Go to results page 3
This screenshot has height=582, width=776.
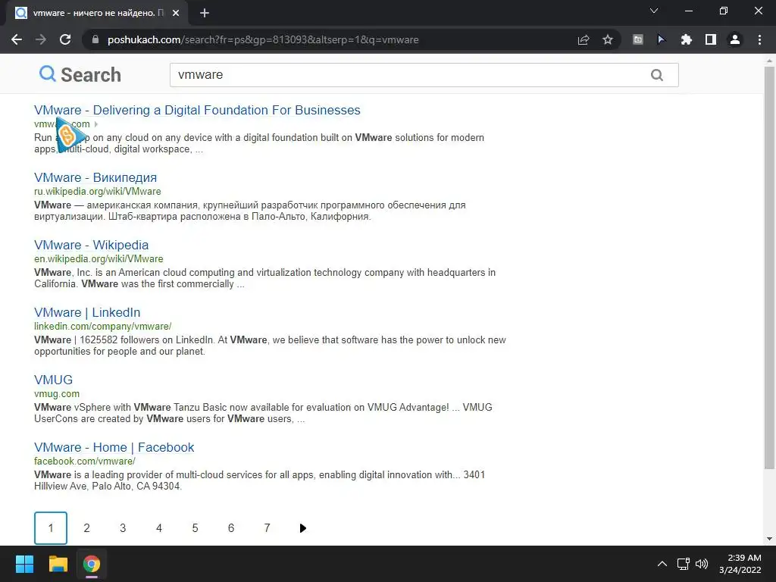(x=123, y=528)
